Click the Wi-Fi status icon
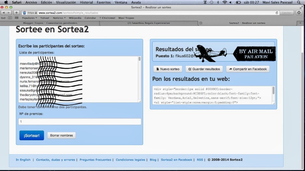This screenshot has width=305, height=171. coord(225,2)
